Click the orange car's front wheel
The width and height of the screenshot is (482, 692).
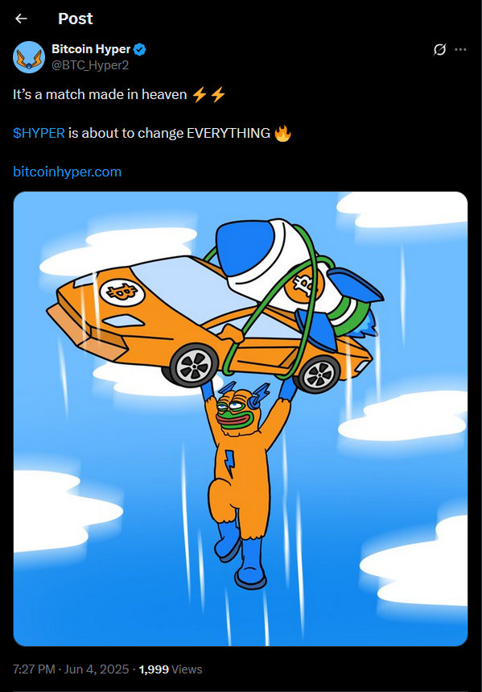click(194, 365)
